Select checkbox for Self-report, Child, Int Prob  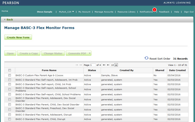point(10,84)
